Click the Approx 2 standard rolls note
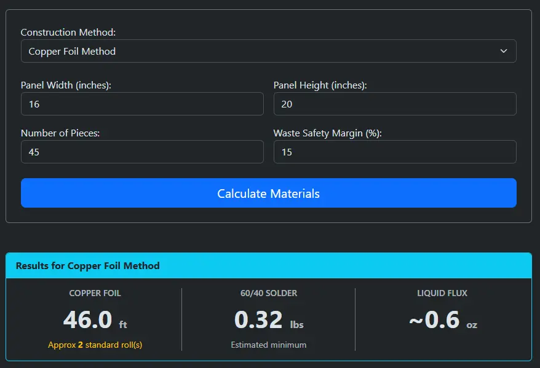The height and width of the screenshot is (368, 540). tap(95, 345)
